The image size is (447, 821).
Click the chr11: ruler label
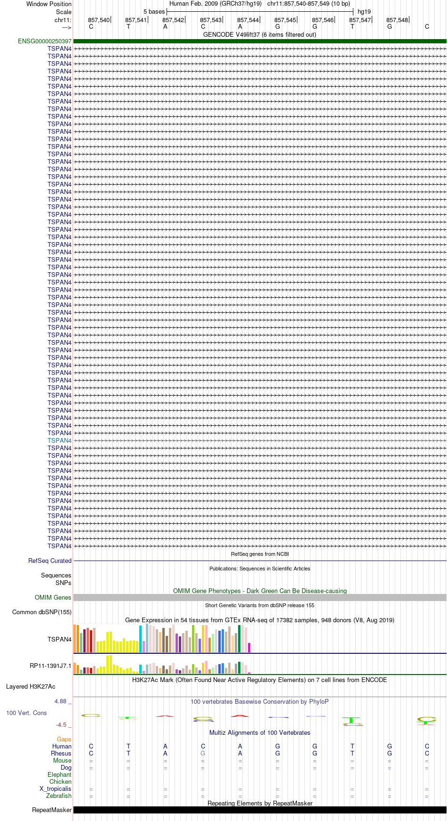(63, 20)
